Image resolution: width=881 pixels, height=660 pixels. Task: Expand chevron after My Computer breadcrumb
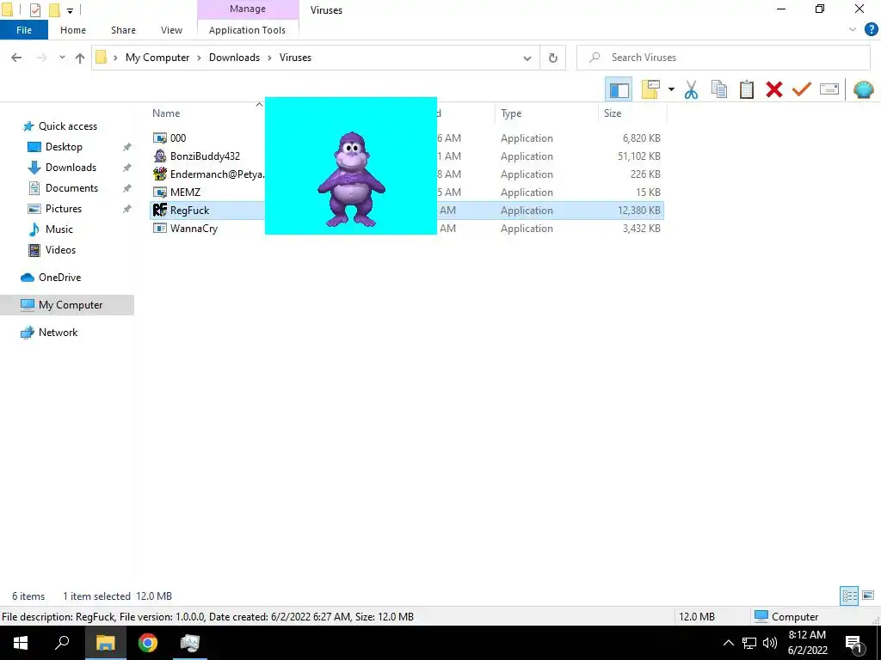[x=199, y=58]
